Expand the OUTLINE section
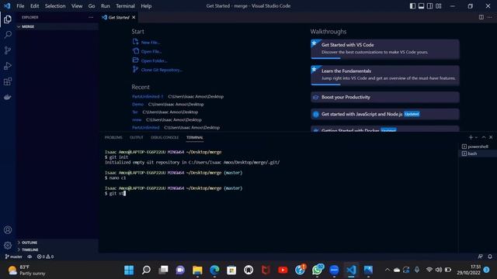The height and width of the screenshot is (279, 497). pyautogui.click(x=57, y=243)
